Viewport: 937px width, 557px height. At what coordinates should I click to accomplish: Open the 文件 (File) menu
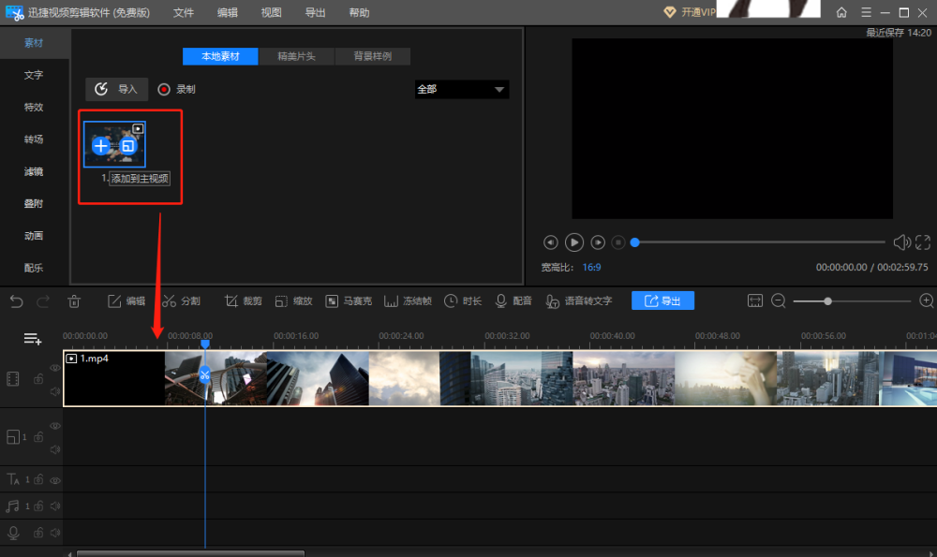184,12
